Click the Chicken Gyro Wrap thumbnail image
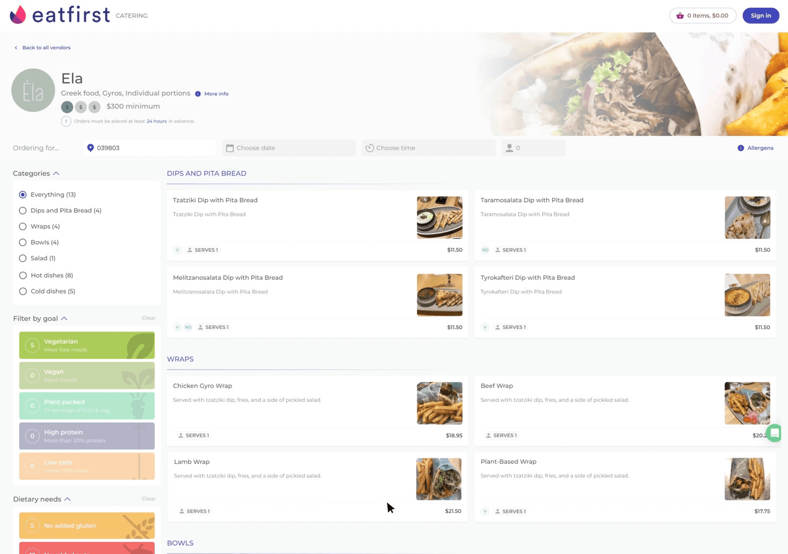Image resolution: width=788 pixels, height=554 pixels. pos(439,403)
